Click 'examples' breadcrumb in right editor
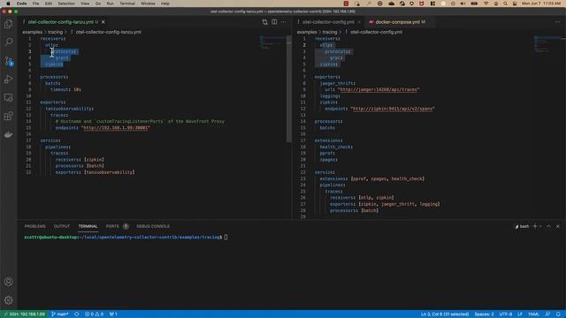Viewport: 566px width, 318px height. pos(307,32)
